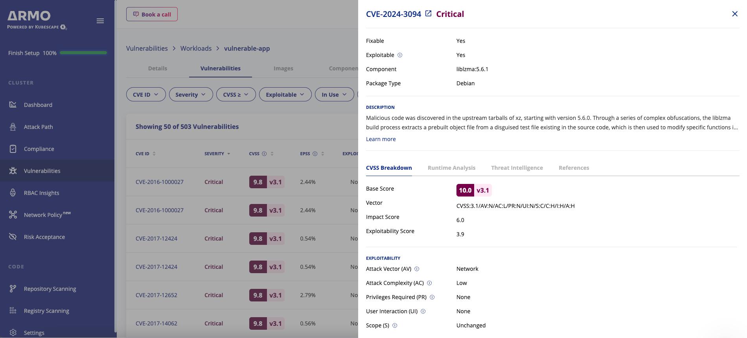The width and height of the screenshot is (747, 338).
Task: Open the Severity filter dropdown
Action: [191, 94]
